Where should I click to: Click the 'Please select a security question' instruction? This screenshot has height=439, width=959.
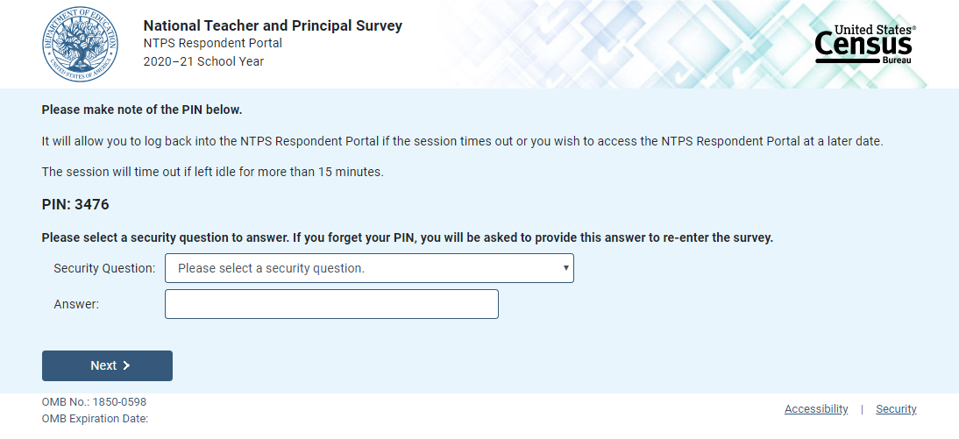click(x=407, y=237)
